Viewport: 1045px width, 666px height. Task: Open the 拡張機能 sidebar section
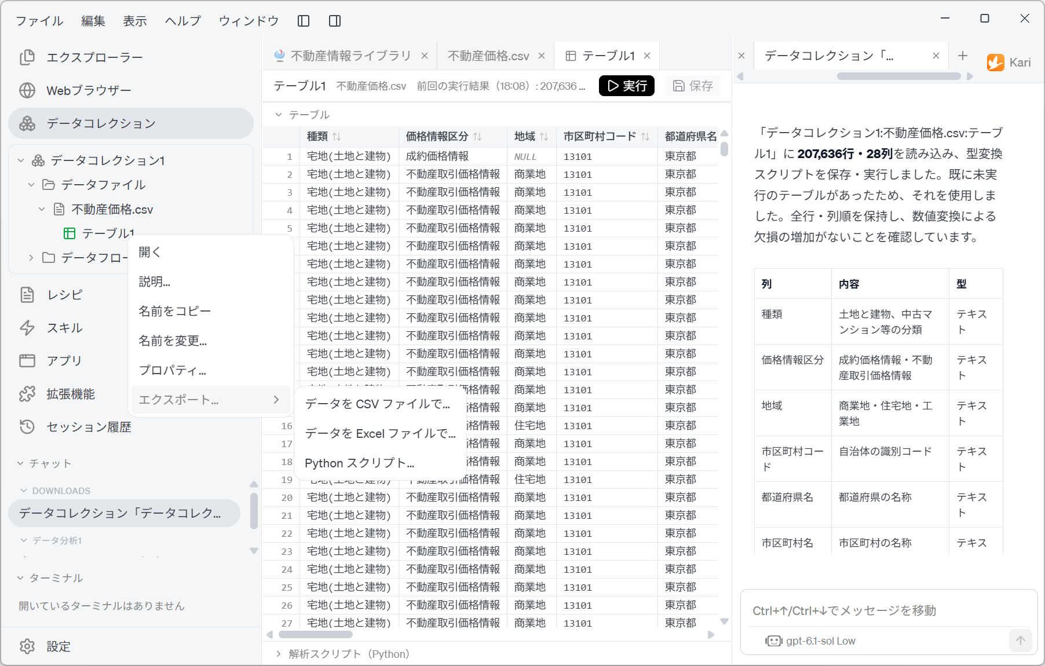(70, 394)
